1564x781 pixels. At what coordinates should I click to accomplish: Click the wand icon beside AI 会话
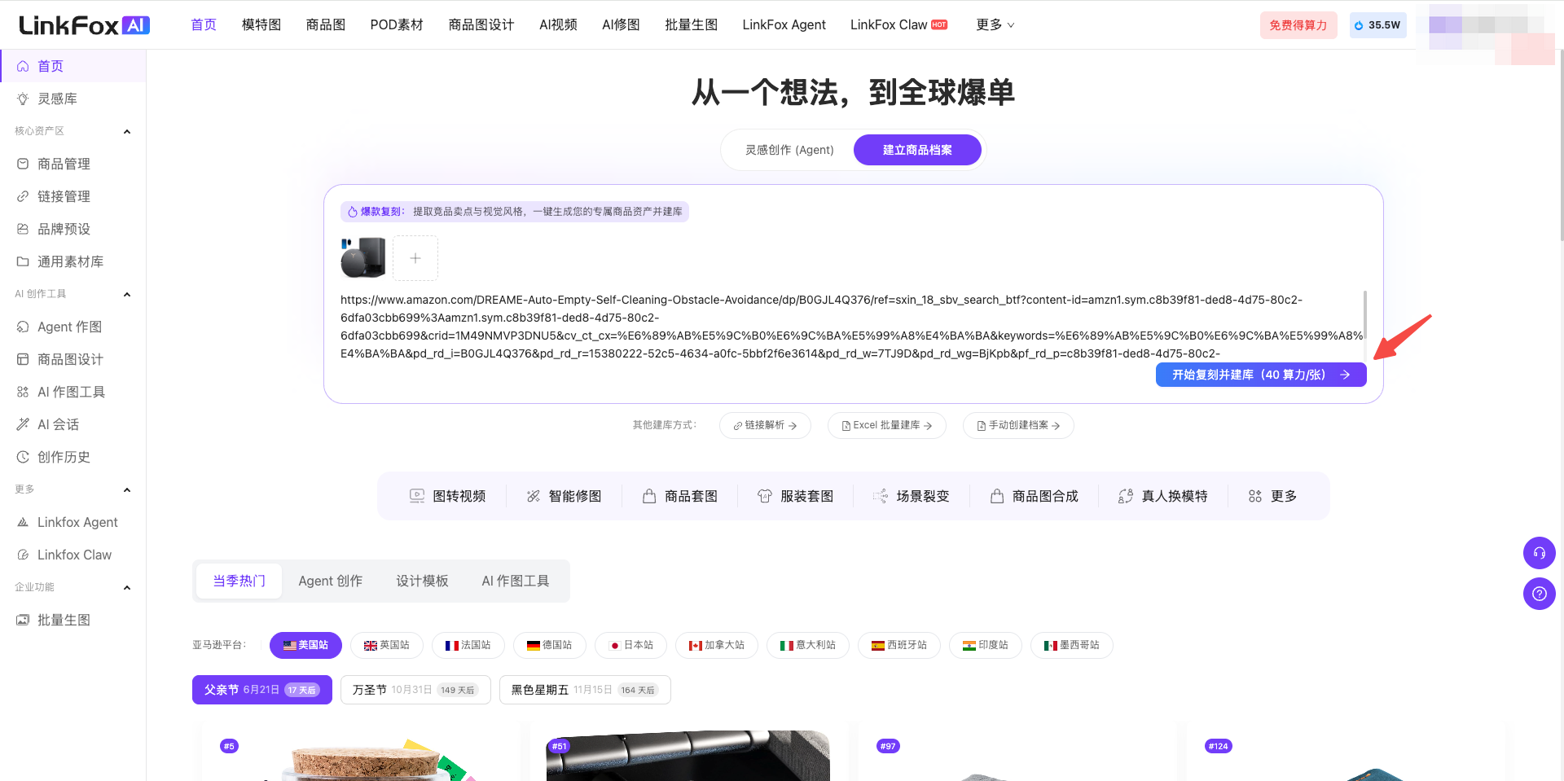[23, 424]
